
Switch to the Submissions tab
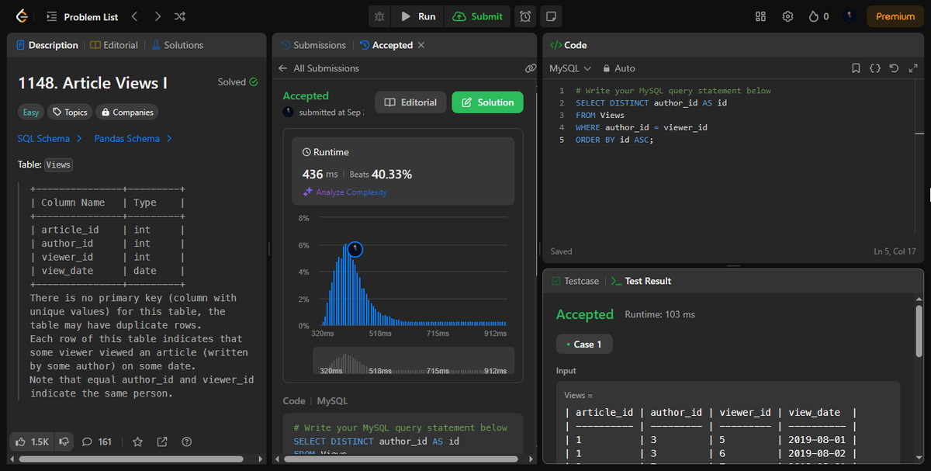coord(313,45)
